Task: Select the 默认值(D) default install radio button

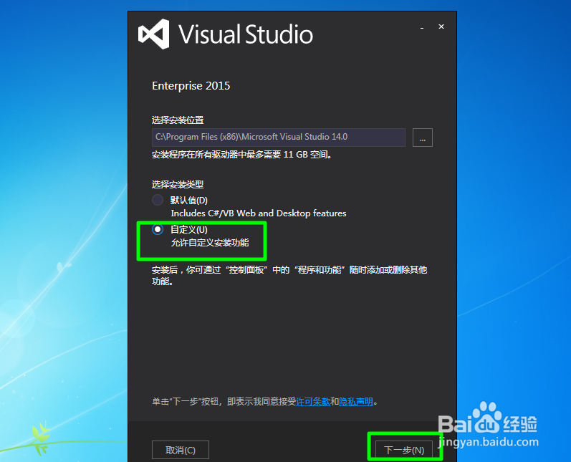Action: pos(158,200)
